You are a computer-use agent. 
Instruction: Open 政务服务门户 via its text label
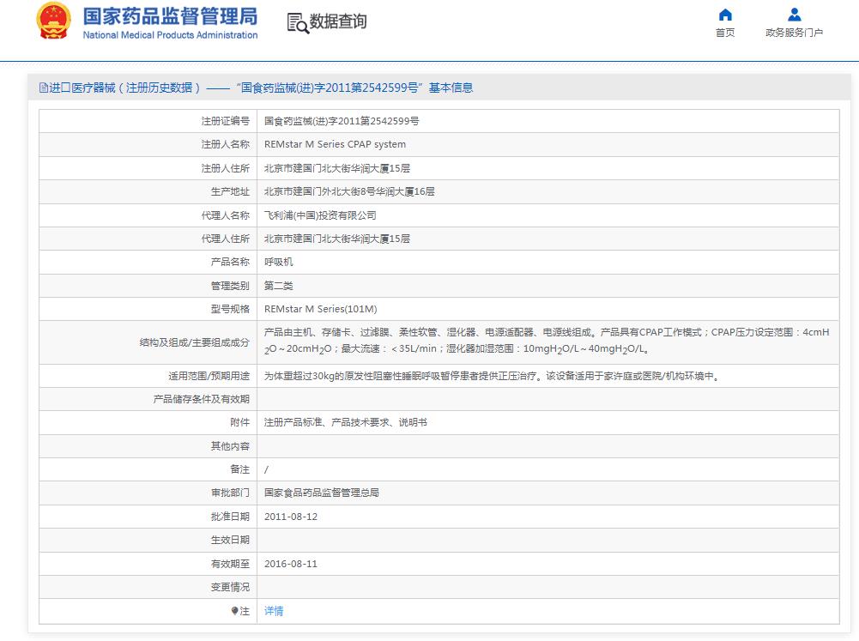point(794,33)
